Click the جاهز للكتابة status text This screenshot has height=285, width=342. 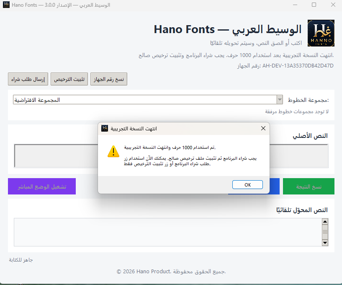[x=21, y=260]
